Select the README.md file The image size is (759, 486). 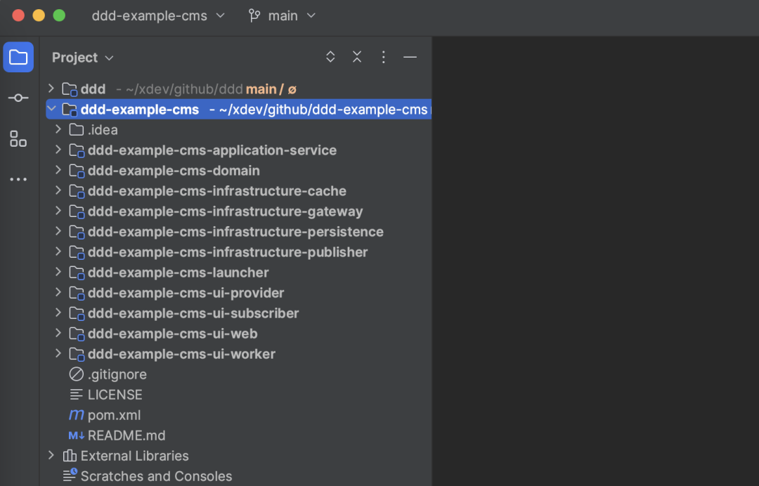coord(126,435)
